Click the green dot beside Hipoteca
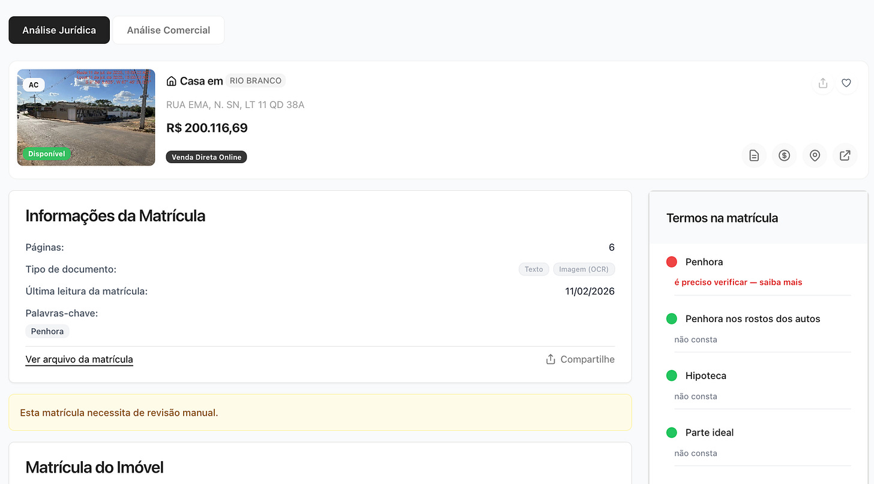Viewport: 874px width, 484px height. tap(672, 376)
